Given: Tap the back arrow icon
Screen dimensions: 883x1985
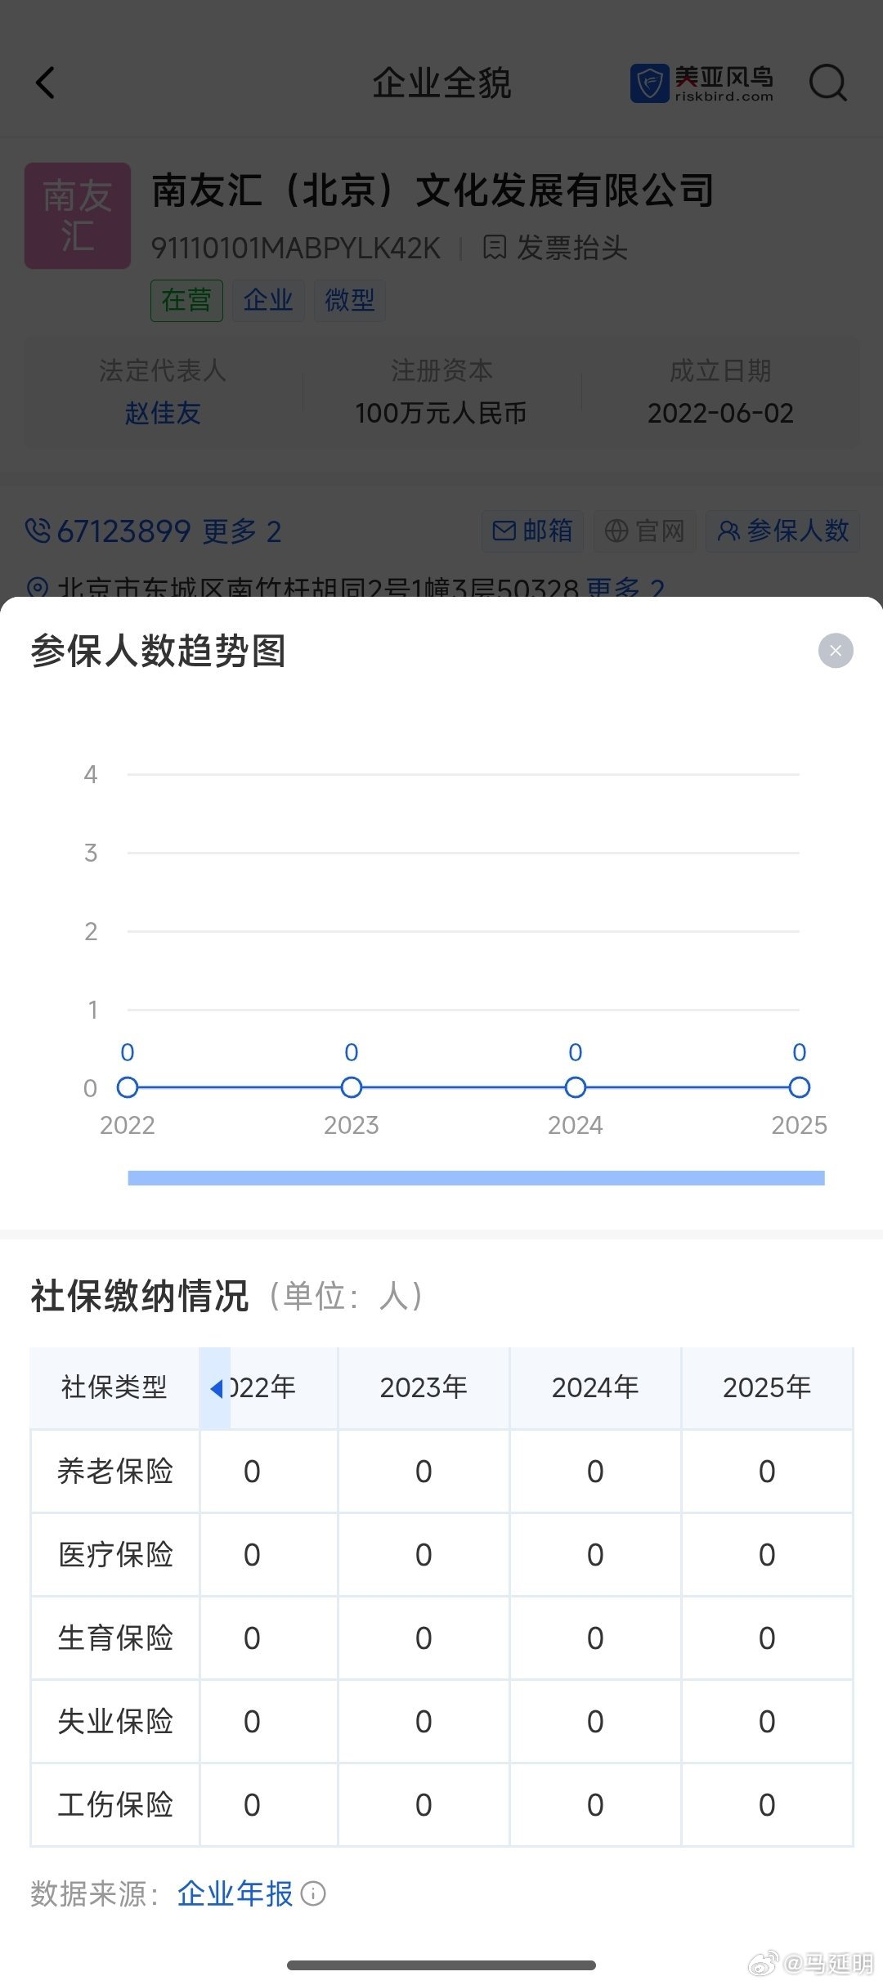Looking at the screenshot, I should click(46, 83).
